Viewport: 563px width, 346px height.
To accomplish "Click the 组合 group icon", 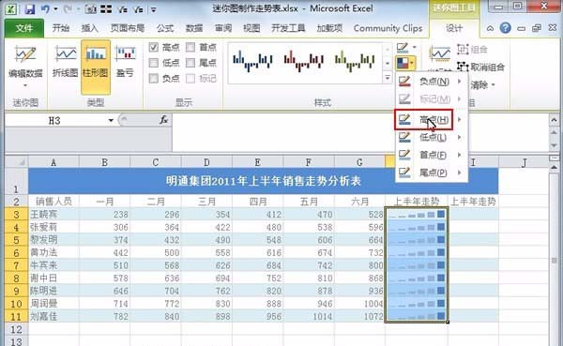I will [x=472, y=49].
